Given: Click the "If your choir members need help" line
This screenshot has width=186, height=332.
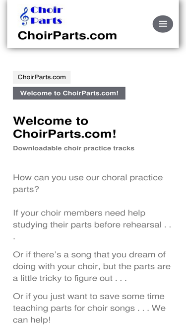Looking at the screenshot, I should [79, 213].
